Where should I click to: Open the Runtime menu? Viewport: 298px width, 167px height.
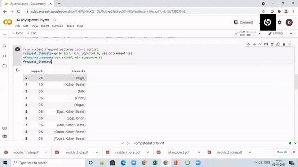(58, 26)
